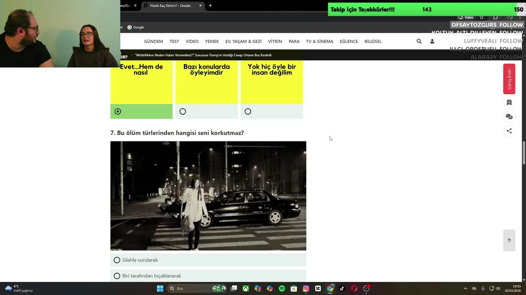This screenshot has height=295, width=526.
Task: Select 'Evet...Hem de nasıl' radio option
Action: coord(118,111)
